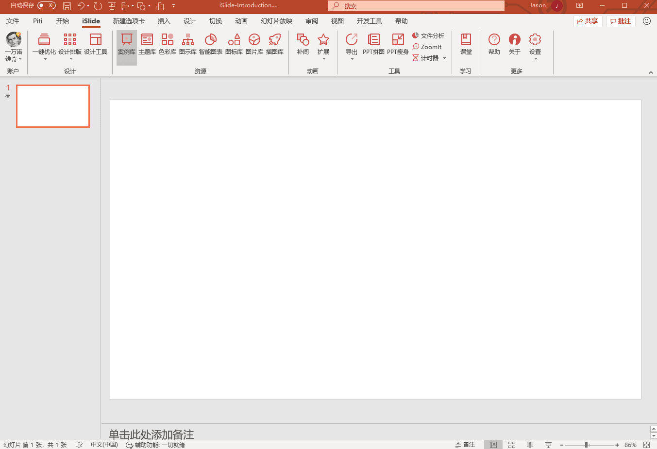The width and height of the screenshot is (657, 449).
Task: Open the Jason account avatar
Action: pos(557,6)
